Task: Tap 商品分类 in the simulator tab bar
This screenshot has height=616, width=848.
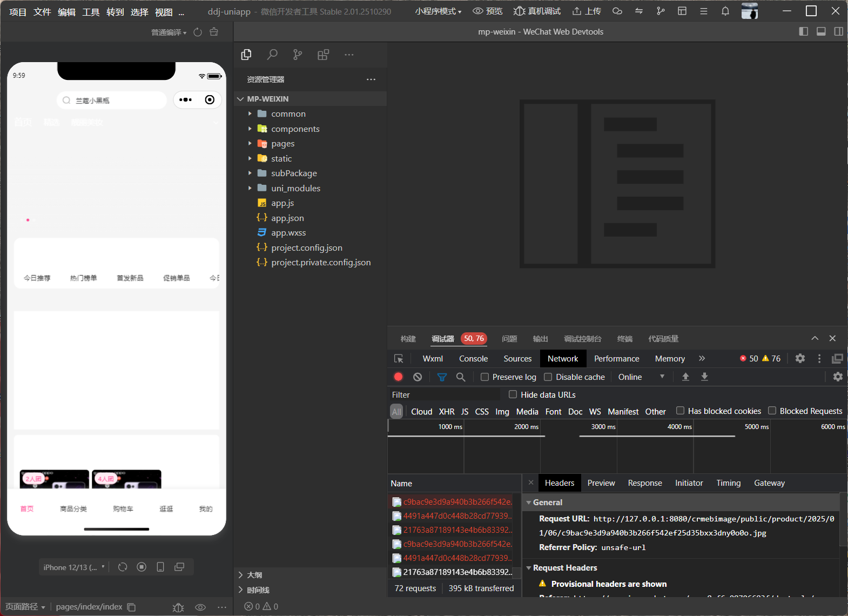Action: [73, 508]
